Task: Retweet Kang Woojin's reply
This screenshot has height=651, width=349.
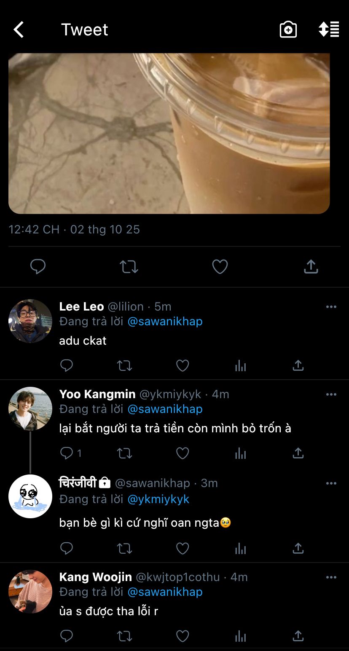Action: coord(124,636)
